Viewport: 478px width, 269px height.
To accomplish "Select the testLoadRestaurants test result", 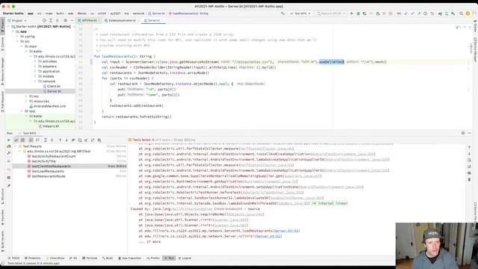I will (x=48, y=171).
